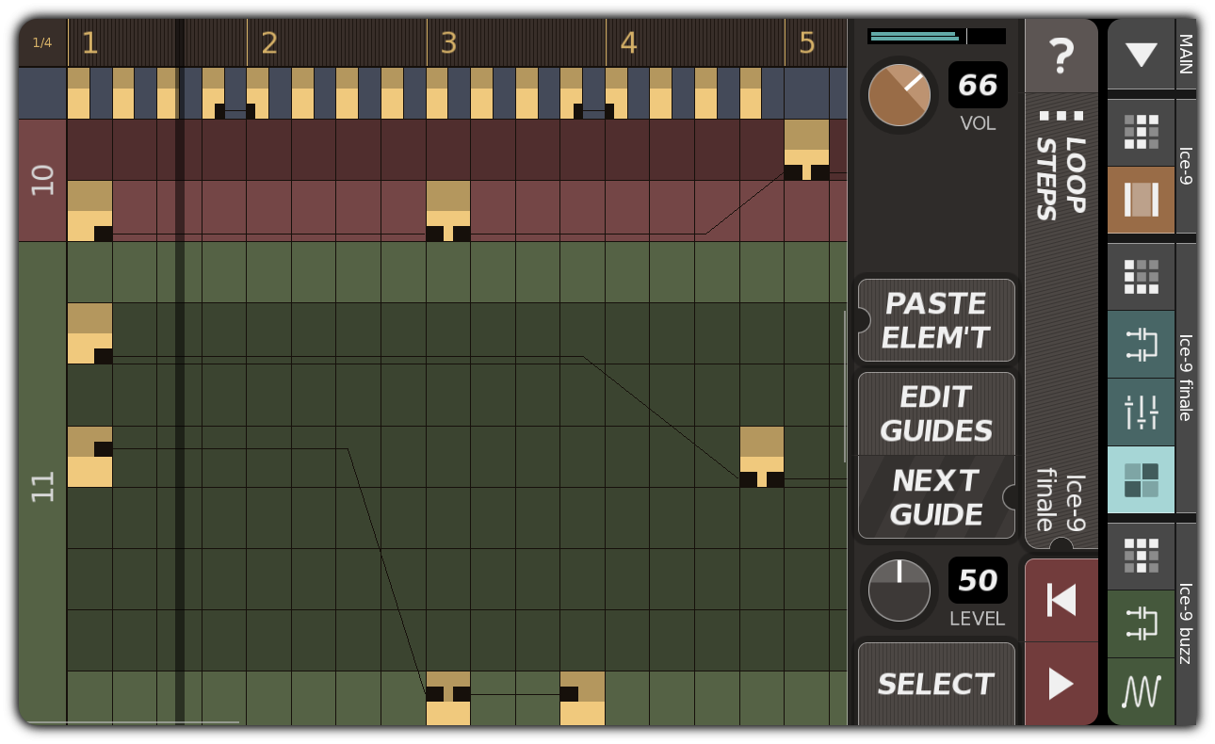This screenshot has width=1215, height=744.
Task: Open the help panel via the question mark icon
Action: [x=1061, y=57]
